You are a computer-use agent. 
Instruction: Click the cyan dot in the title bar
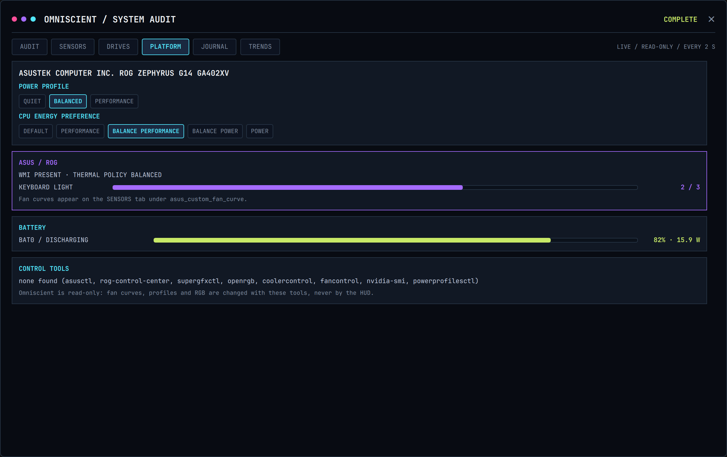tap(33, 19)
